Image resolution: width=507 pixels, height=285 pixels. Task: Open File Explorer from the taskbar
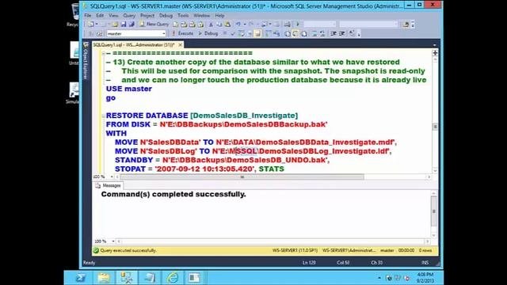click(x=104, y=278)
